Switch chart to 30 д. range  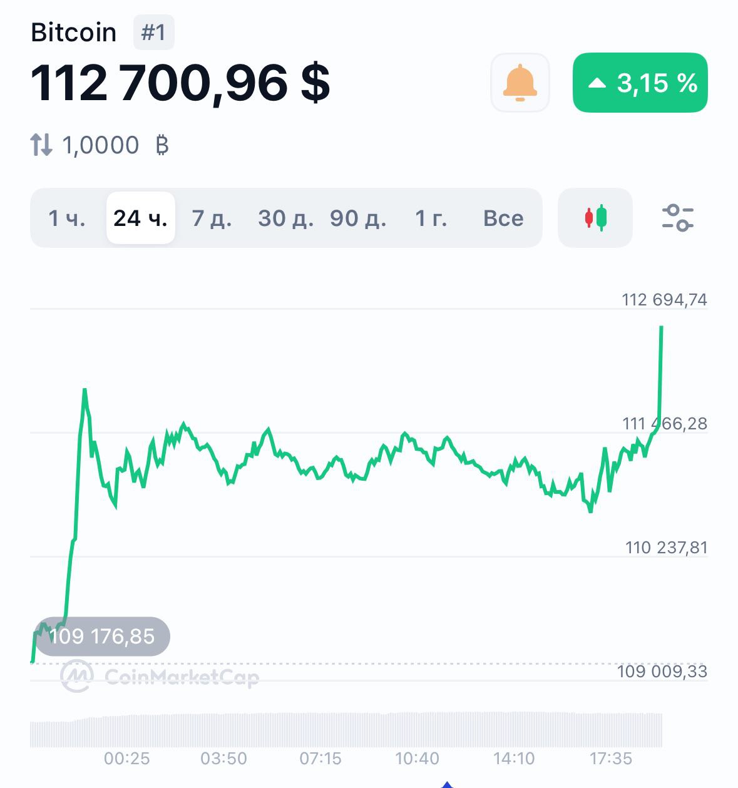pyautogui.click(x=285, y=218)
